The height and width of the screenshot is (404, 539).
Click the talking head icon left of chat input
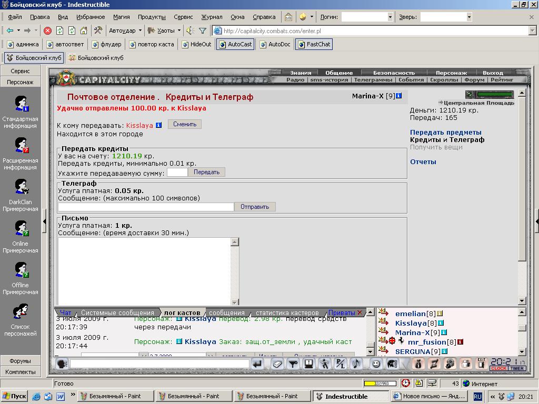click(62, 364)
